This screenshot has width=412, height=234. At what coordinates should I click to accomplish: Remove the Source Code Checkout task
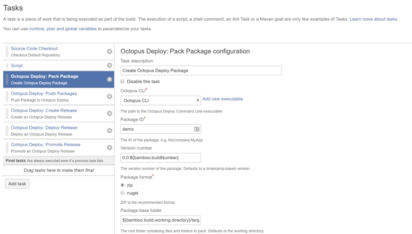tap(109, 52)
